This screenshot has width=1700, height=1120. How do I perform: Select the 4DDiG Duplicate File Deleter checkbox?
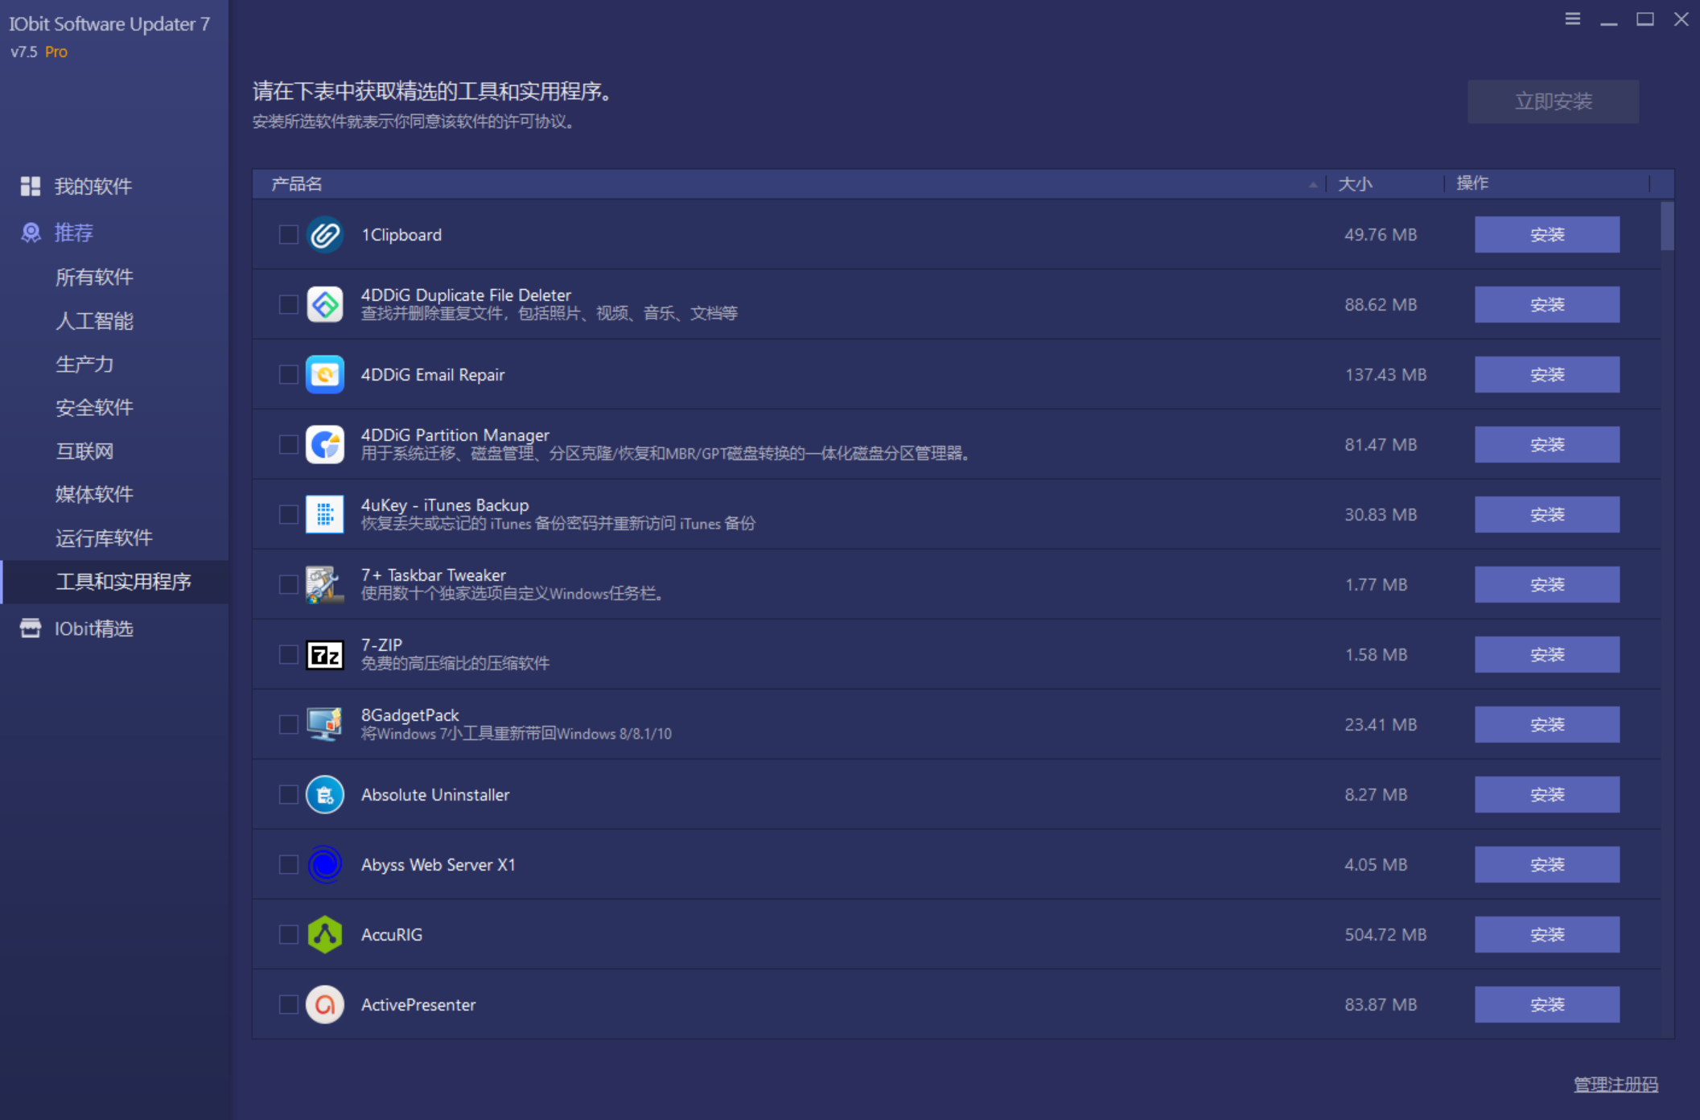click(288, 305)
